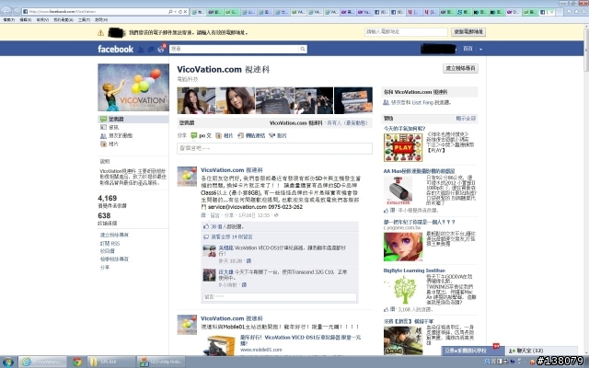Open www.mobile01.com link in second post

(x=260, y=350)
